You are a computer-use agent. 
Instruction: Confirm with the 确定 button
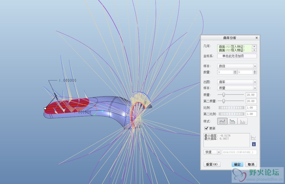[x=237, y=164]
